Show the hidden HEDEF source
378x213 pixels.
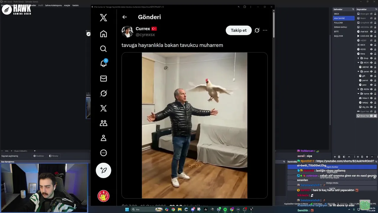371,41
